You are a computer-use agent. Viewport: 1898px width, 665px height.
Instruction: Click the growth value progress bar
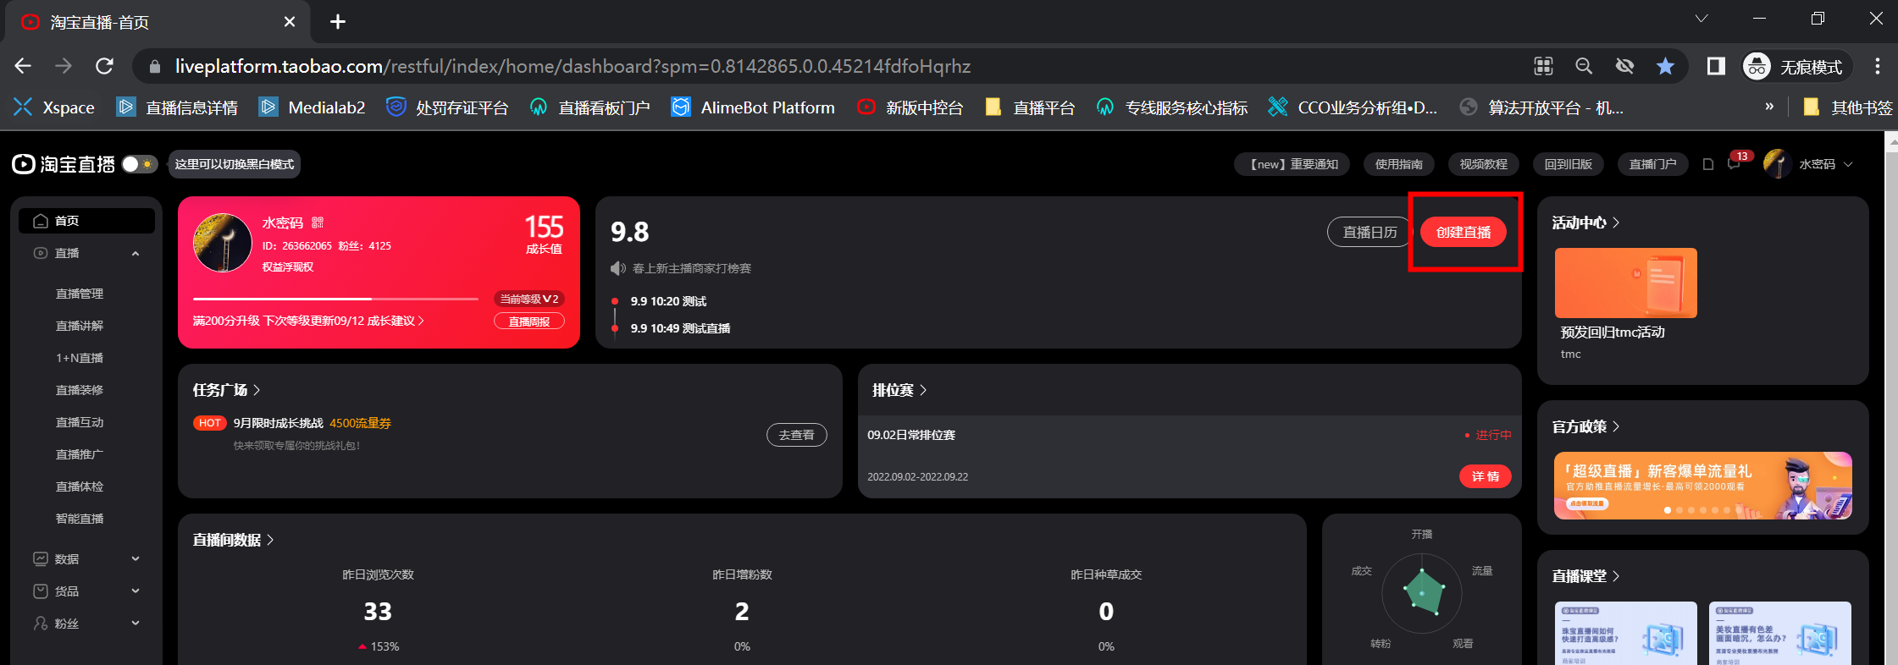[335, 299]
